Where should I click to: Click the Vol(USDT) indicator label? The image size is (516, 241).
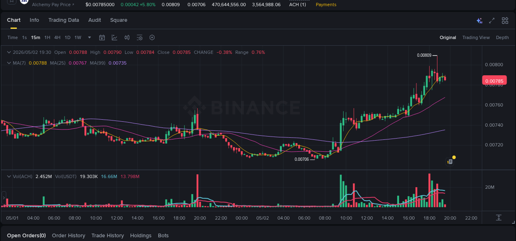click(66, 176)
